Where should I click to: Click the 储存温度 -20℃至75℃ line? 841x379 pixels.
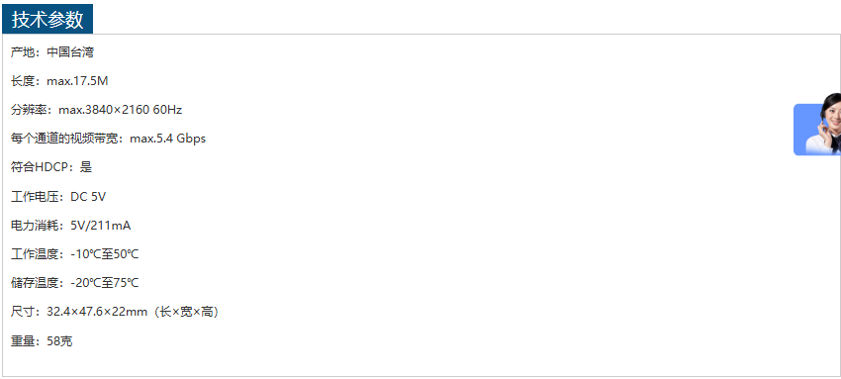pos(74,282)
